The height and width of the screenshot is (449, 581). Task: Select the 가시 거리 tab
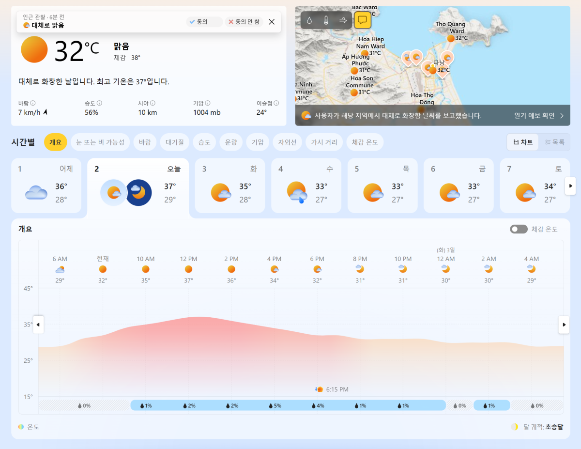point(324,142)
